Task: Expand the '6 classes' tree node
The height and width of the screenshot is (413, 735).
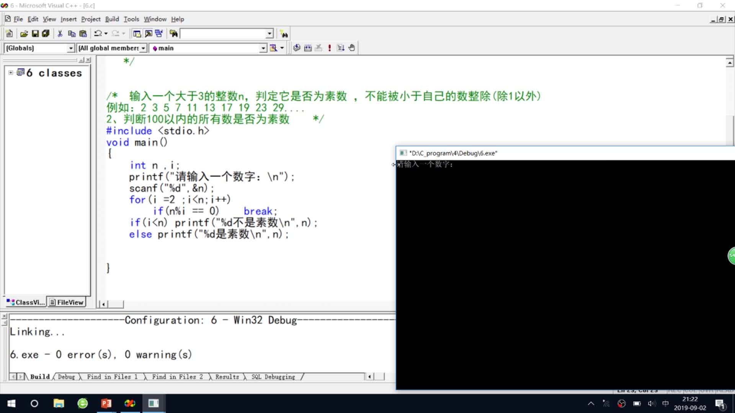Action: [x=11, y=73]
